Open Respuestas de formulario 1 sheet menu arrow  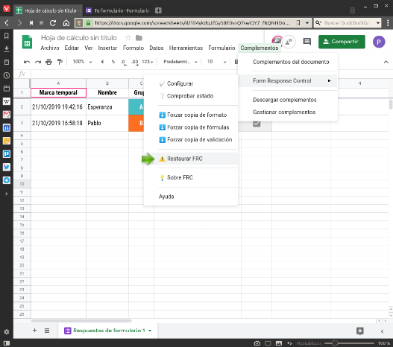pyautogui.click(x=150, y=331)
